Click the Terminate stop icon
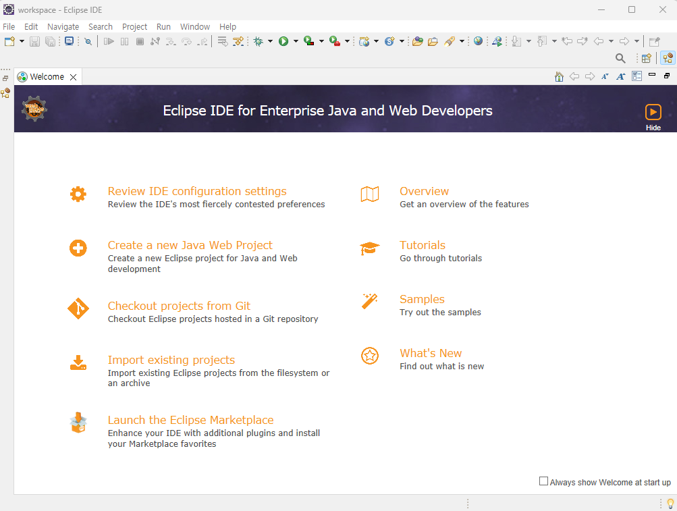 [140, 41]
